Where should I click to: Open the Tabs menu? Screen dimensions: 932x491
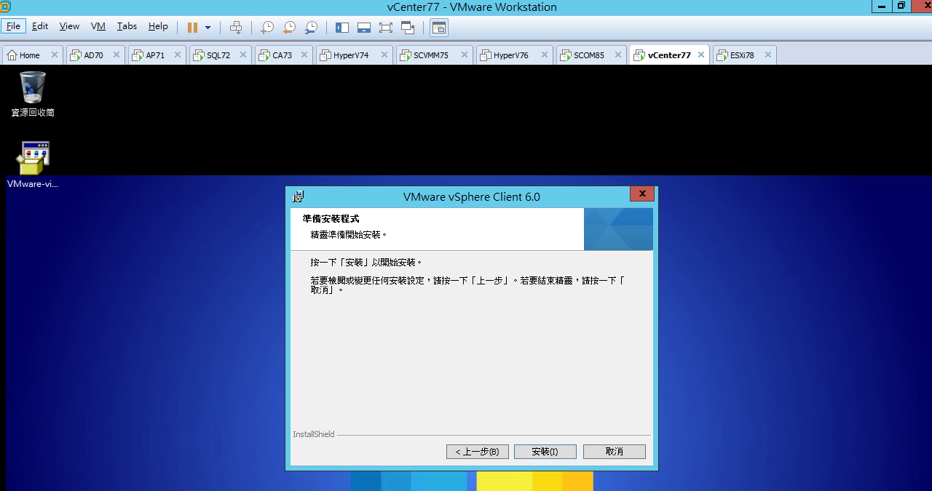point(127,26)
